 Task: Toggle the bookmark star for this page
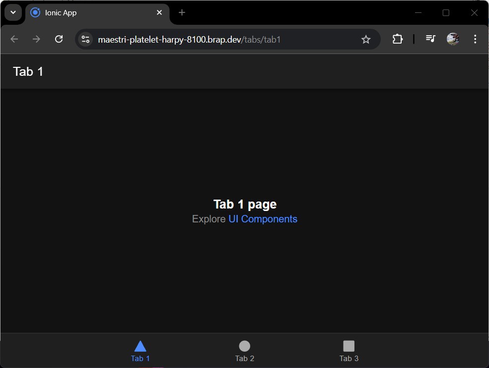(x=366, y=39)
